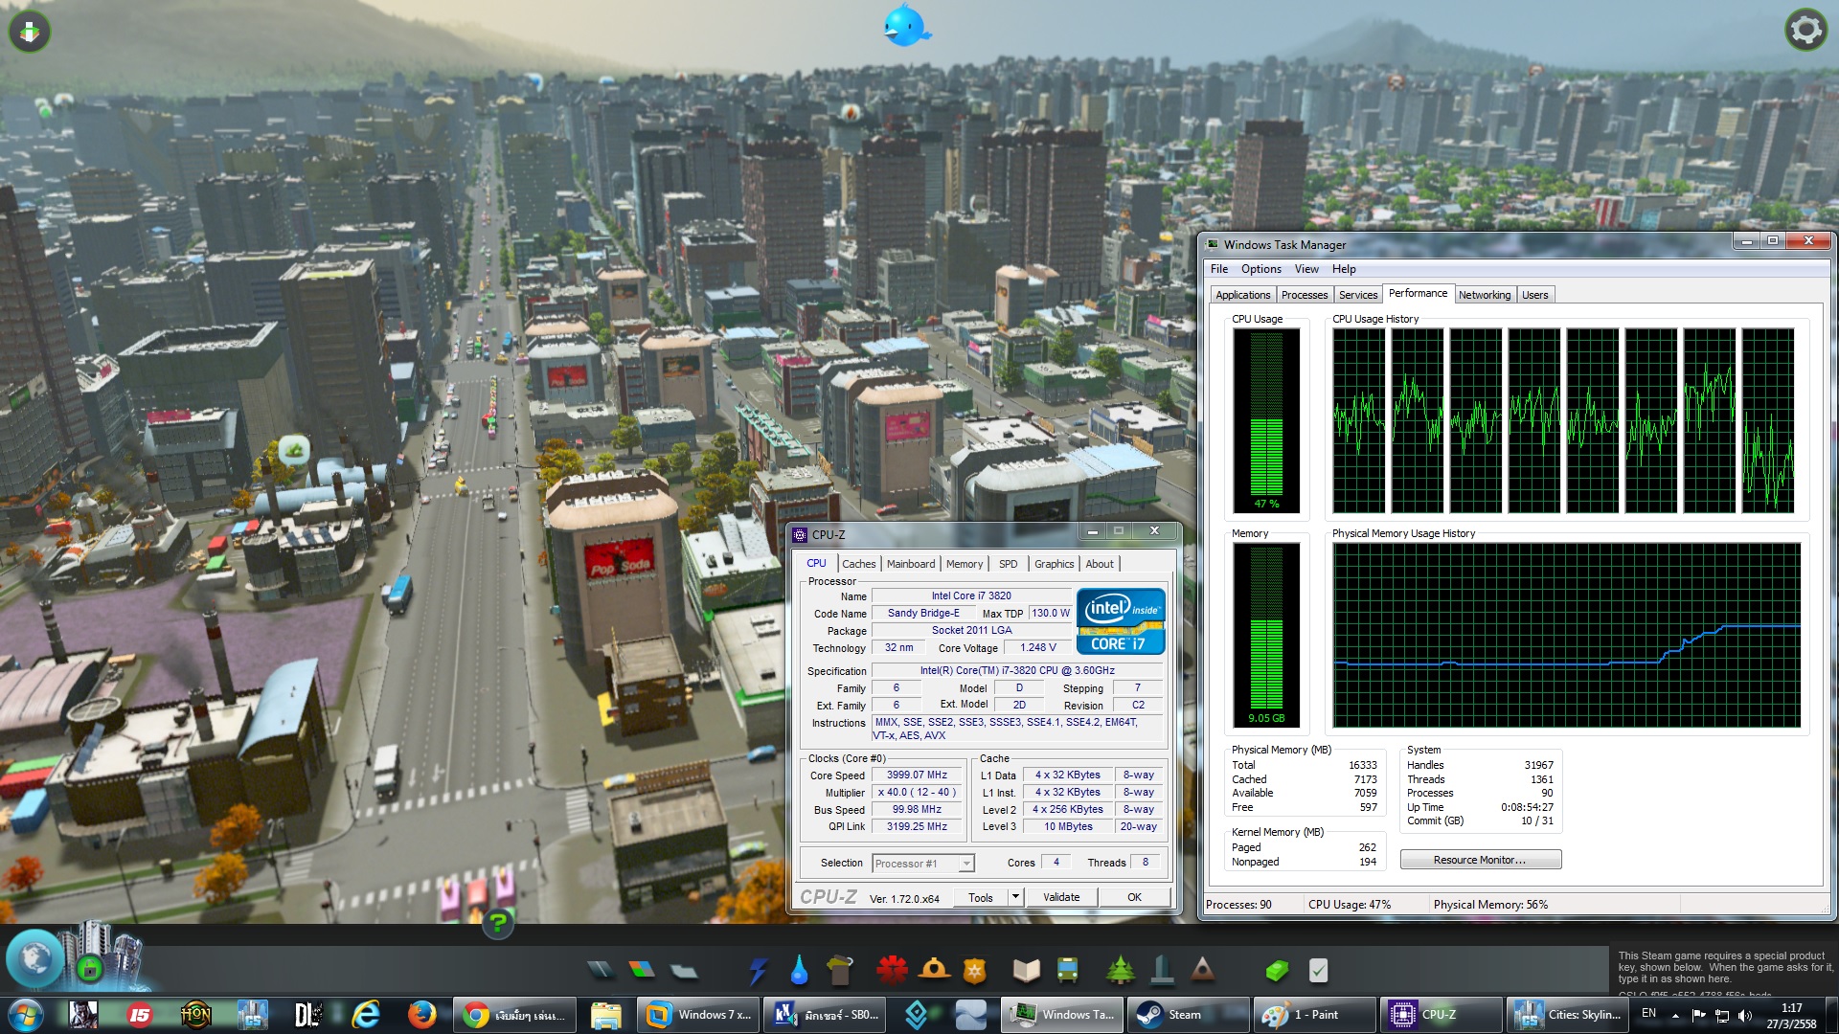Image resolution: width=1839 pixels, height=1034 pixels.
Task: Open the Parks tree icon
Action: point(1120,971)
